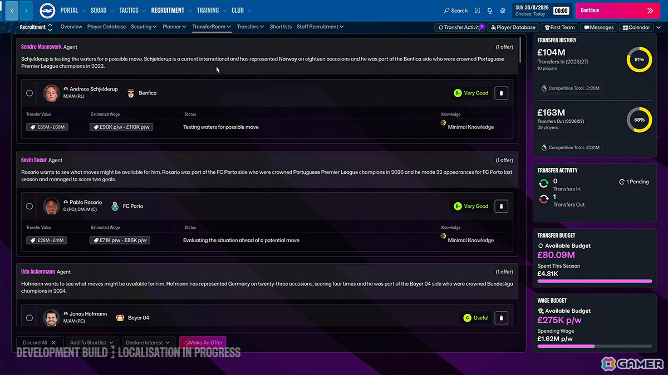The image size is (668, 375).
Task: Click the icon left of the settings gear
Action: pyautogui.click(x=490, y=11)
